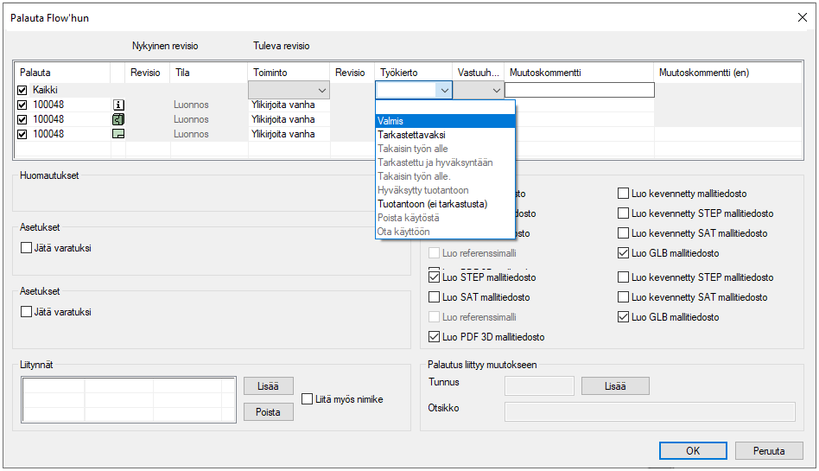This screenshot has height=471, width=819.
Task: Close the Palauta Flow'hun dialog
Action: click(801, 17)
